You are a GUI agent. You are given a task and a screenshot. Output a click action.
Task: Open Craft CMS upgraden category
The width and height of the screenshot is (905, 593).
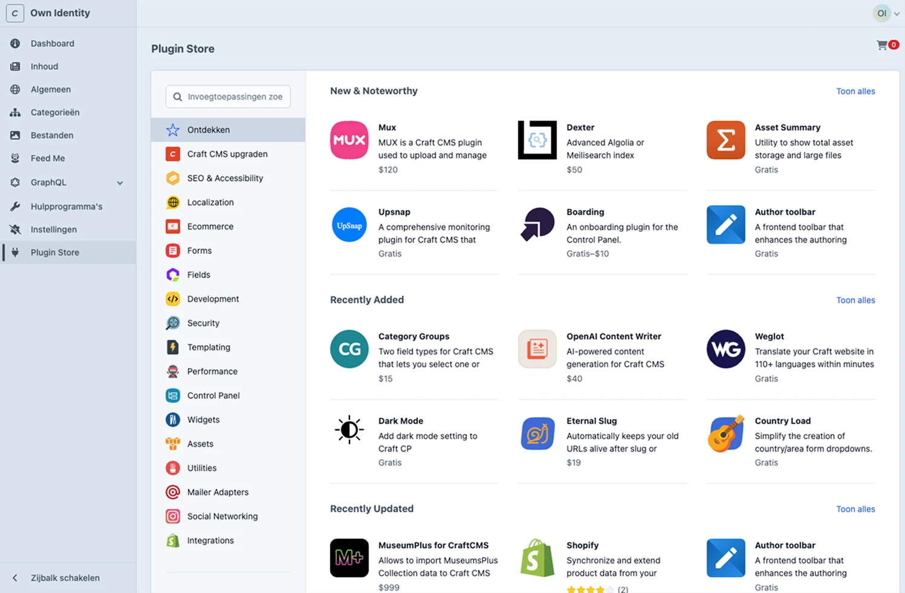228,154
